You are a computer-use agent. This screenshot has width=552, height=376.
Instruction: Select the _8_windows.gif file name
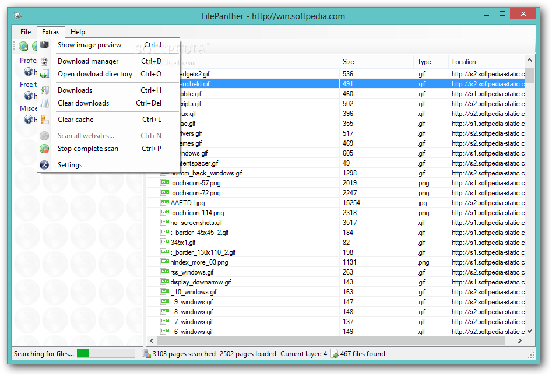coord(192,311)
